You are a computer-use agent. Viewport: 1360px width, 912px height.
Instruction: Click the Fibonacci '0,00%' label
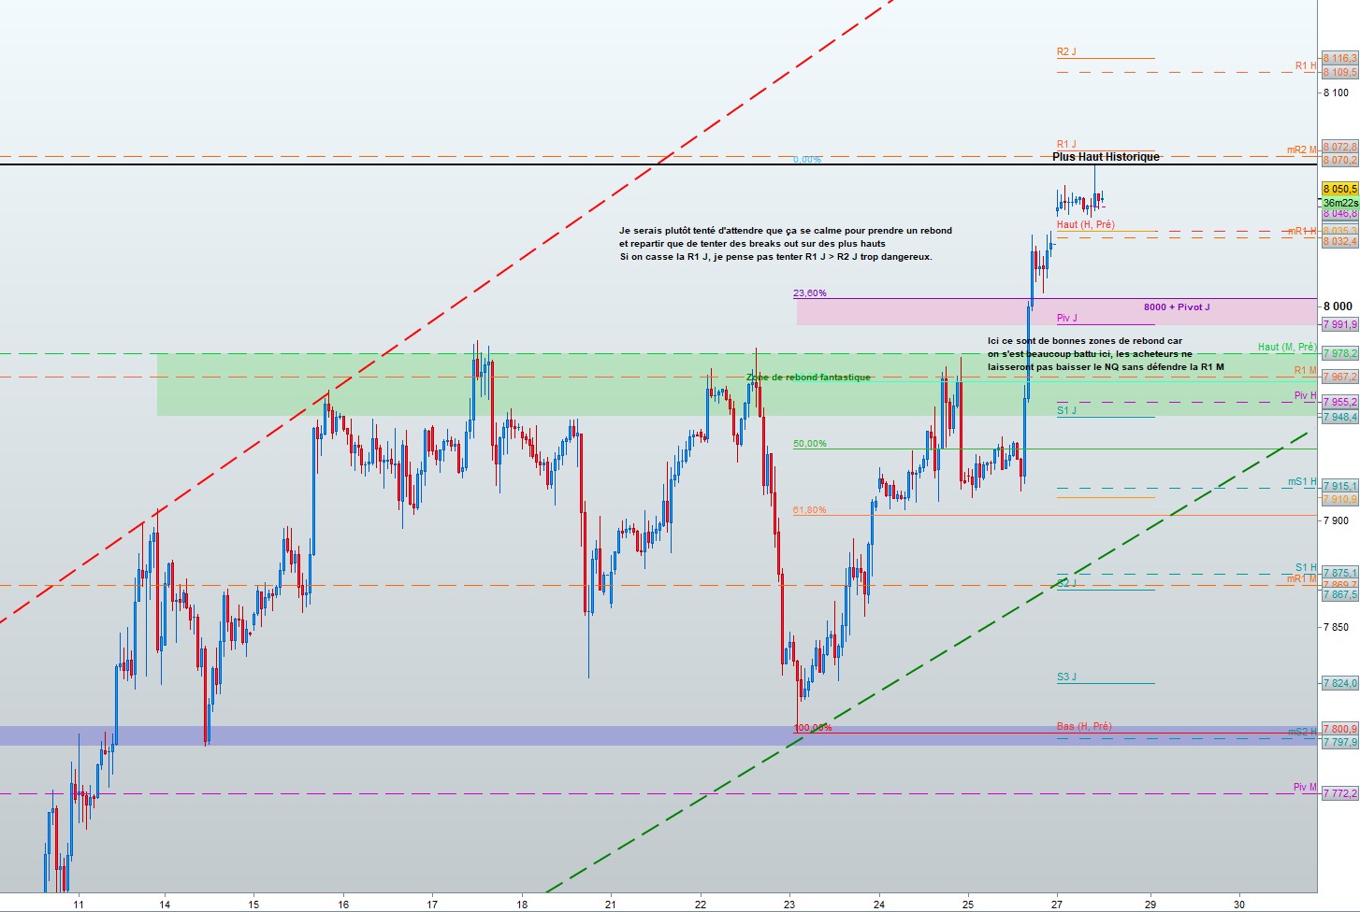(x=807, y=160)
